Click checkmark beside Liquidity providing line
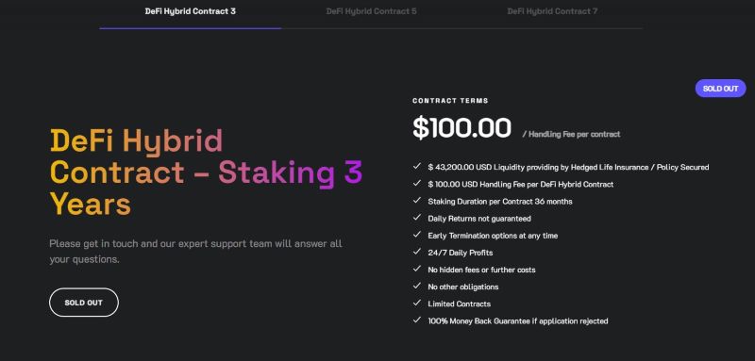Image resolution: width=755 pixels, height=361 pixels. tap(417, 166)
